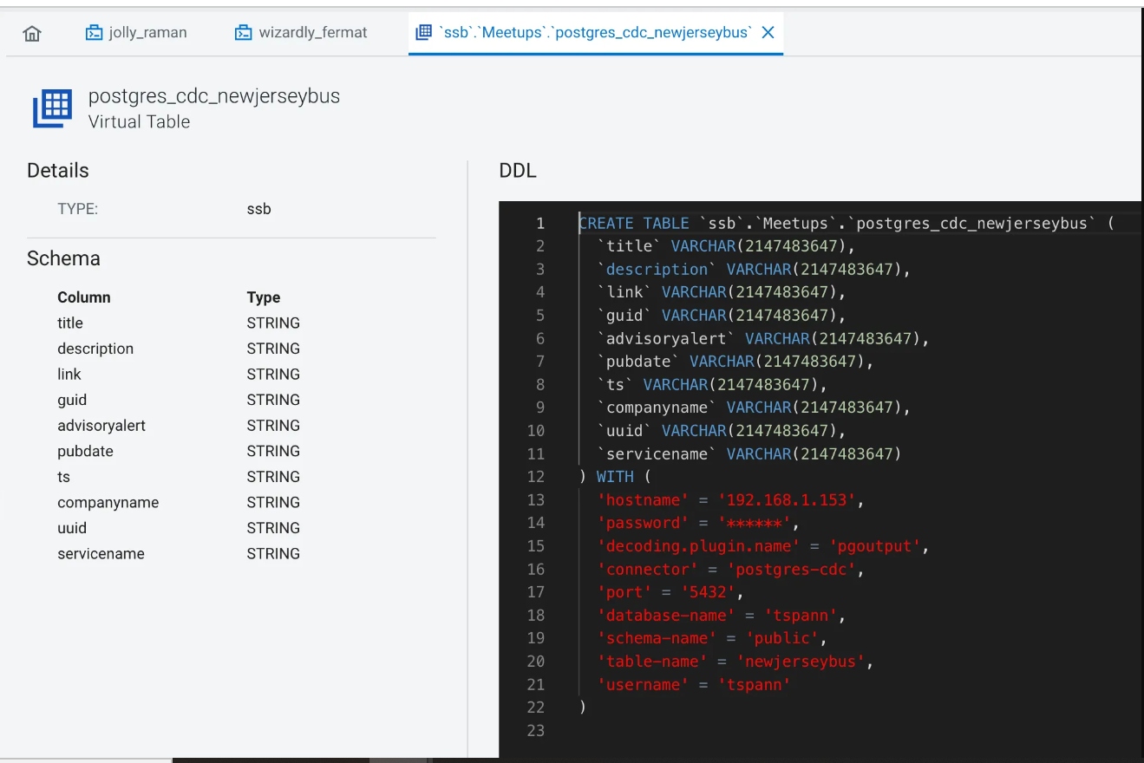Image resolution: width=1144 pixels, height=763 pixels.
Task: Click the Home icon in the tab bar
Action: tap(32, 31)
